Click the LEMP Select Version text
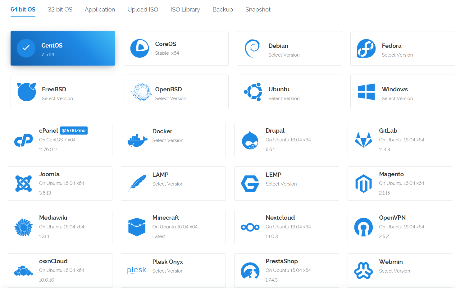Image resolution: width=456 pixels, height=289 pixels. [x=281, y=184]
